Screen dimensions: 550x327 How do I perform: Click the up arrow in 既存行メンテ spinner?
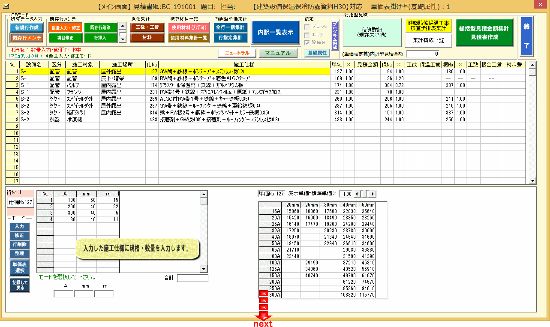[123, 25]
